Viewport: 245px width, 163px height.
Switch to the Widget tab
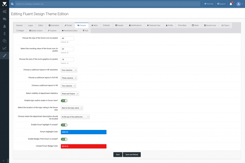click(x=20, y=31)
